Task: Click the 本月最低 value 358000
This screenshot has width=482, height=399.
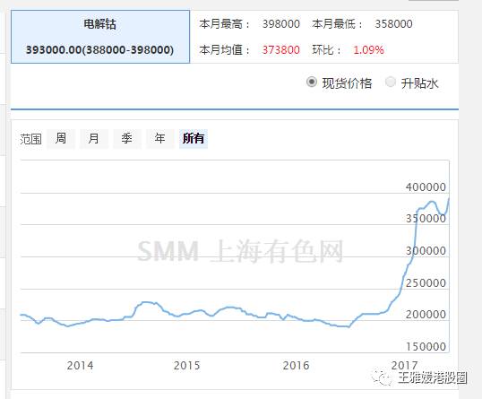Action: (x=393, y=23)
